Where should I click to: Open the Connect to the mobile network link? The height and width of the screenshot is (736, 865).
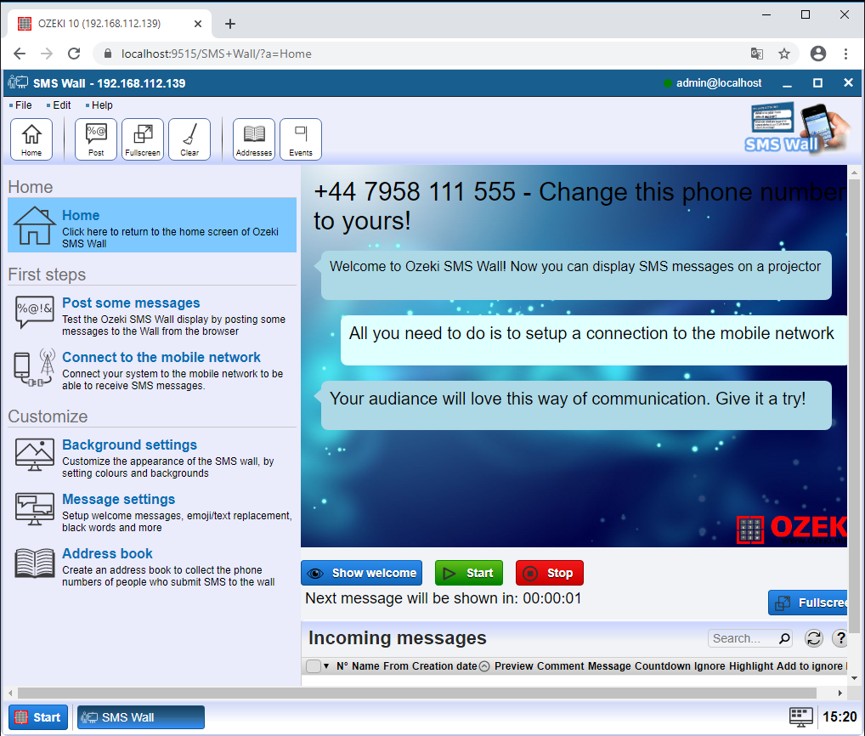pos(161,358)
